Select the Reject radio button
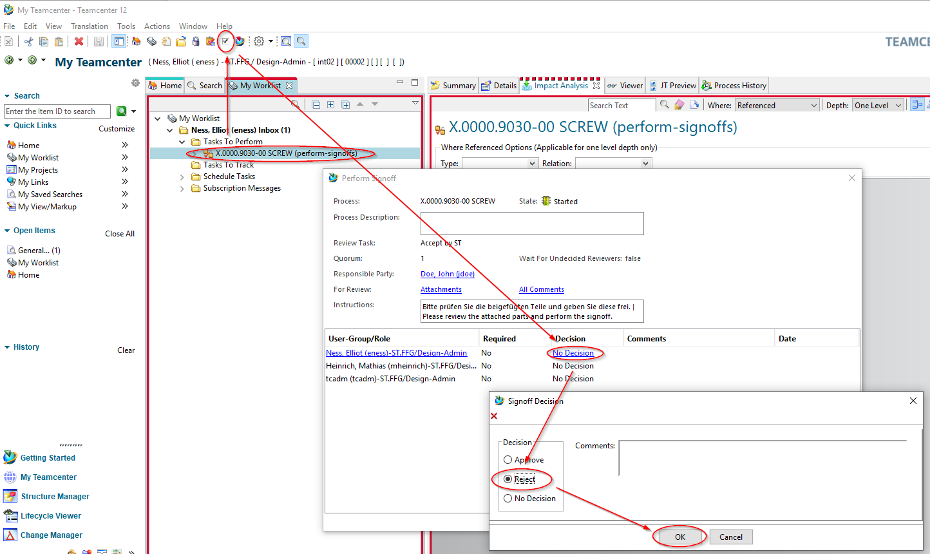The image size is (930, 554). coord(508,479)
